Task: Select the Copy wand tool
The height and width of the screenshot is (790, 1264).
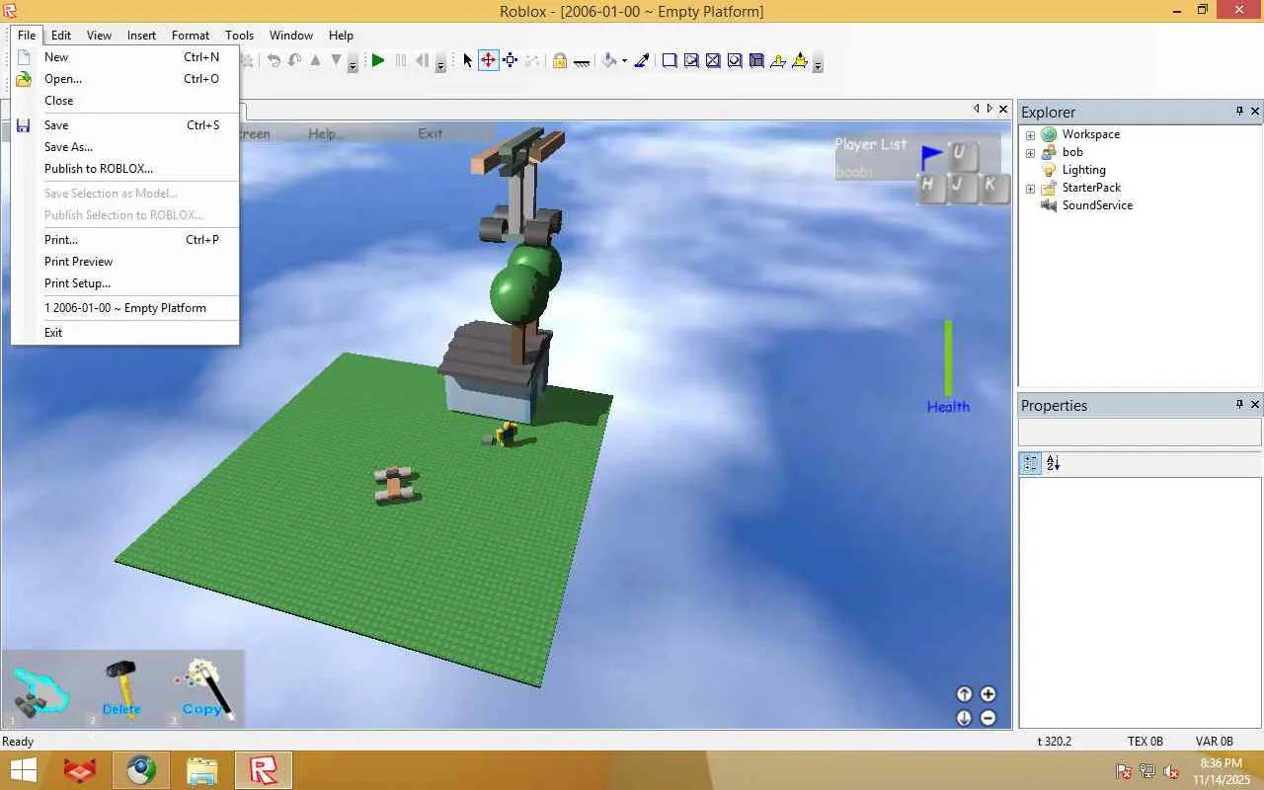Action: 202,688
